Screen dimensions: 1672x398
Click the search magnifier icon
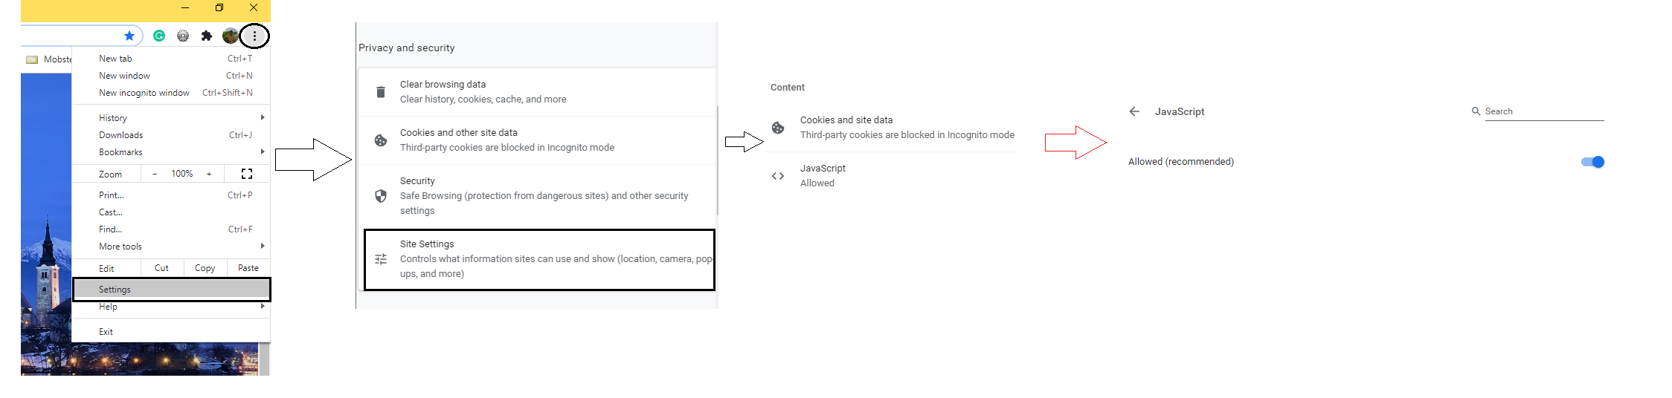click(1476, 111)
